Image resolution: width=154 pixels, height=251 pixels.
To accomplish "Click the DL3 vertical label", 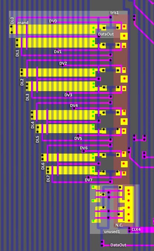I will pos(27,97).
